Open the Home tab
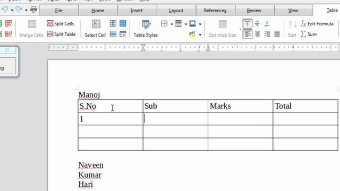Image resolution: width=340 pixels, height=191 pixels. tap(98, 11)
